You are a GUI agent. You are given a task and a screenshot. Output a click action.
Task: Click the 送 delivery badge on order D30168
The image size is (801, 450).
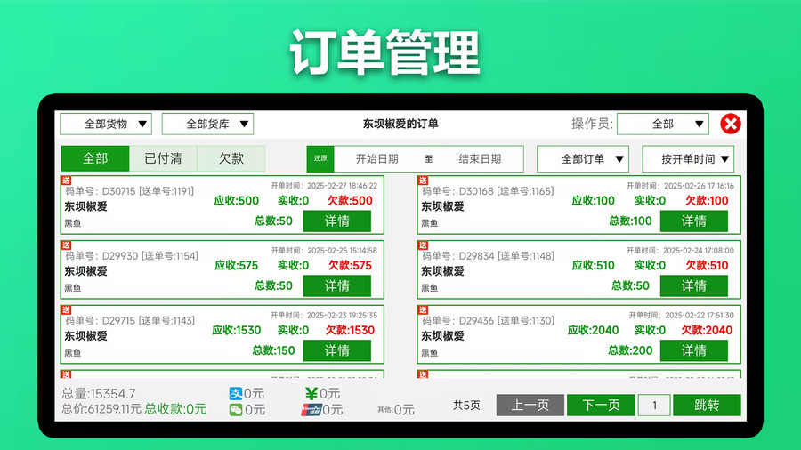click(422, 181)
